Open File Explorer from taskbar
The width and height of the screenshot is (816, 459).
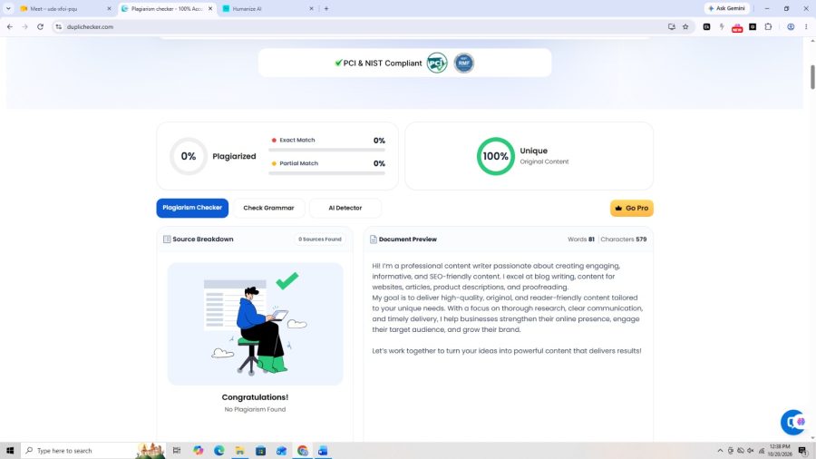click(x=239, y=451)
